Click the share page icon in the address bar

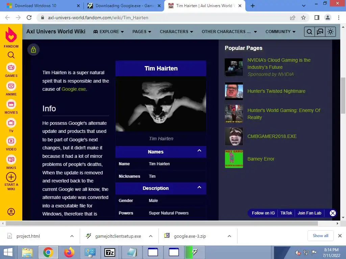(293, 18)
